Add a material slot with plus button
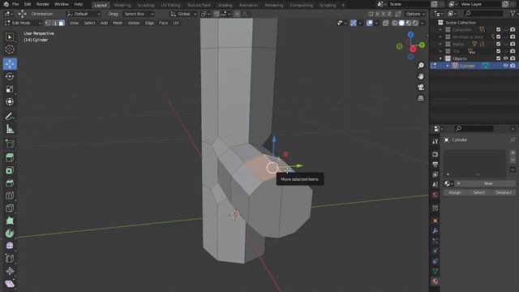Viewport: 519px width, 292px height. pyautogui.click(x=513, y=153)
